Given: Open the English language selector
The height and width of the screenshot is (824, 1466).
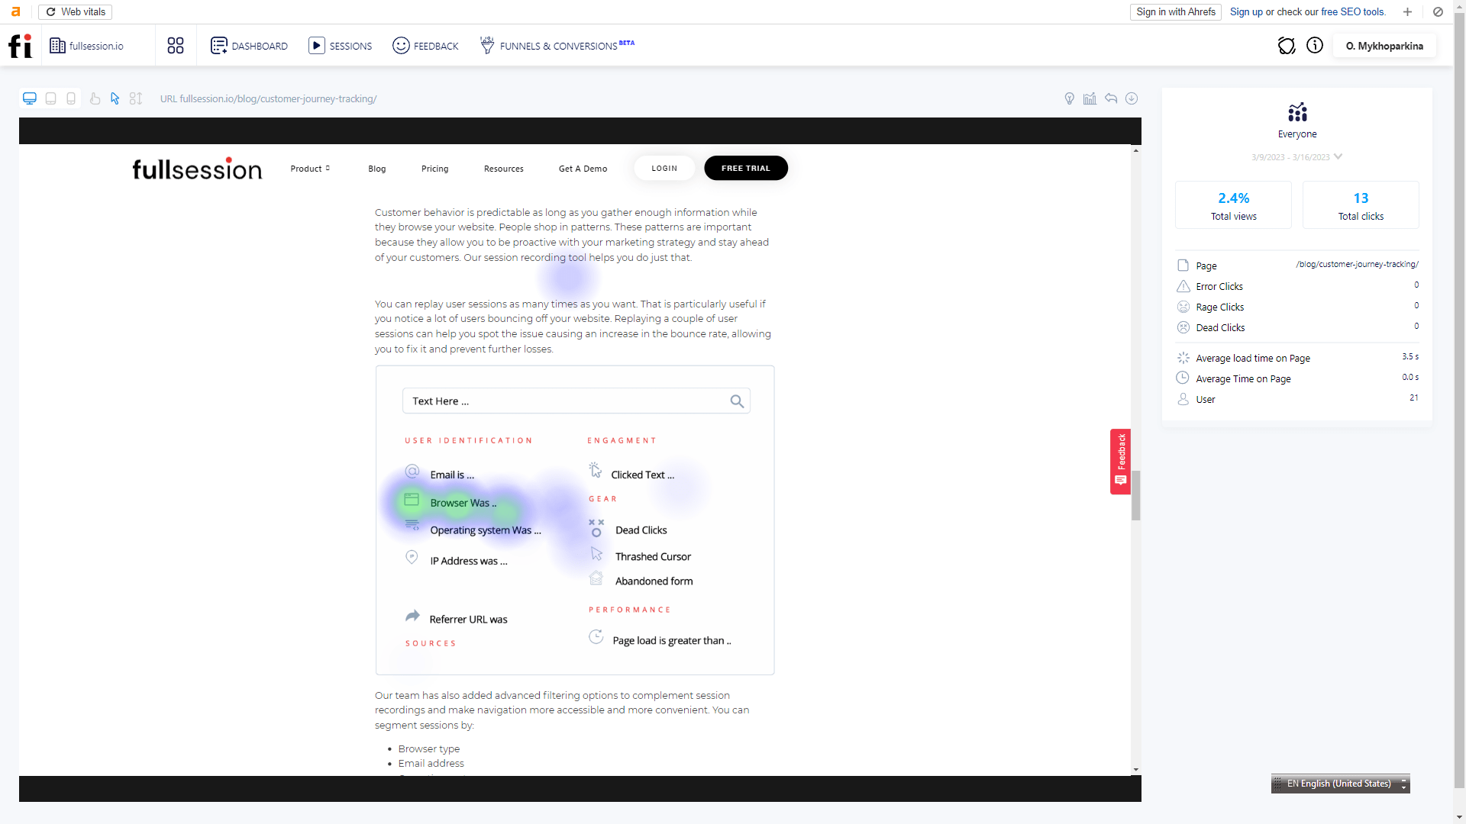Looking at the screenshot, I should 1338,784.
